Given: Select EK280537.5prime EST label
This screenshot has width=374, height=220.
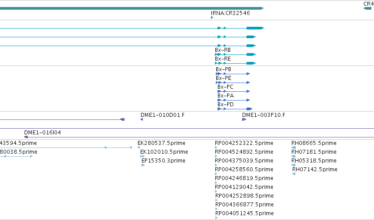Looking at the screenshot, I should 161,143.
